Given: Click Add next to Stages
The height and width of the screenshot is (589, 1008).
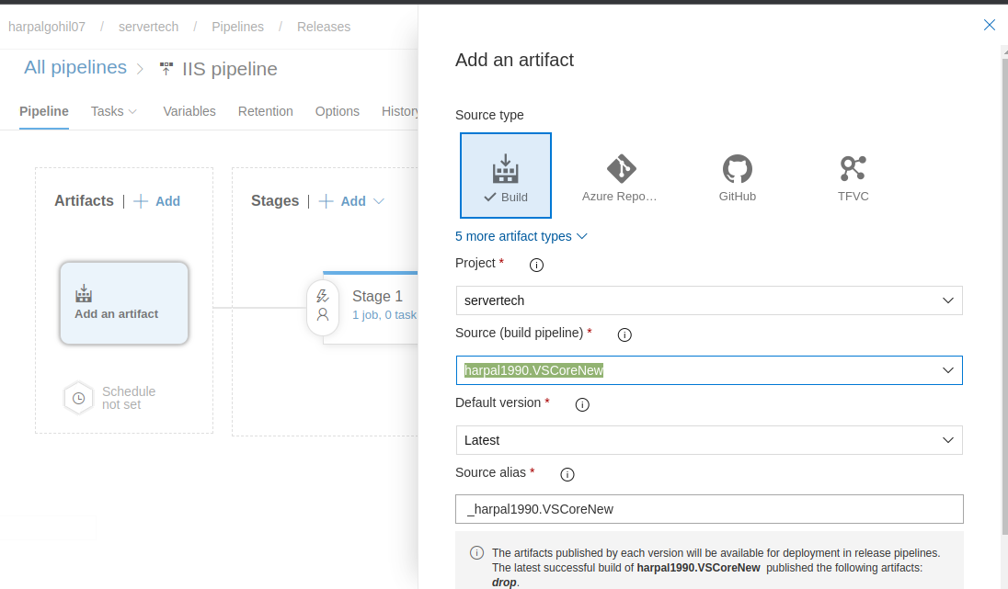Looking at the screenshot, I should [x=343, y=201].
